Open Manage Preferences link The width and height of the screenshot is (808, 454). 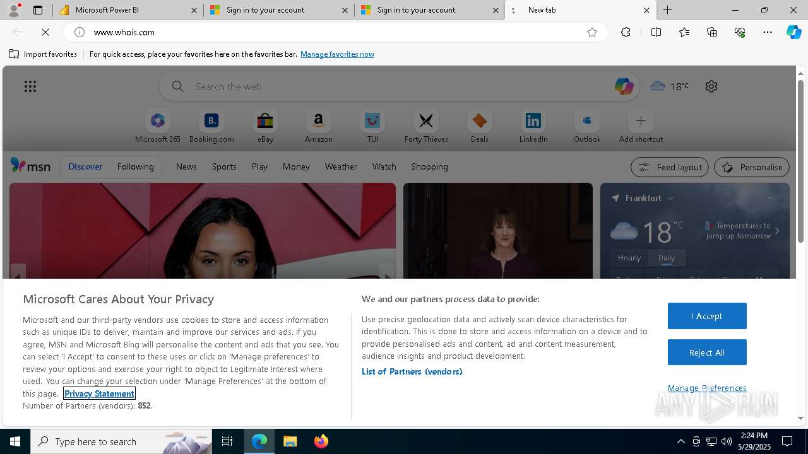tap(707, 388)
